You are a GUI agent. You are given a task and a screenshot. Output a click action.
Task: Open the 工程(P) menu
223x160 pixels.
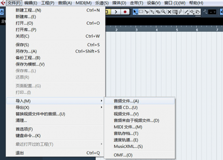point(48,3)
